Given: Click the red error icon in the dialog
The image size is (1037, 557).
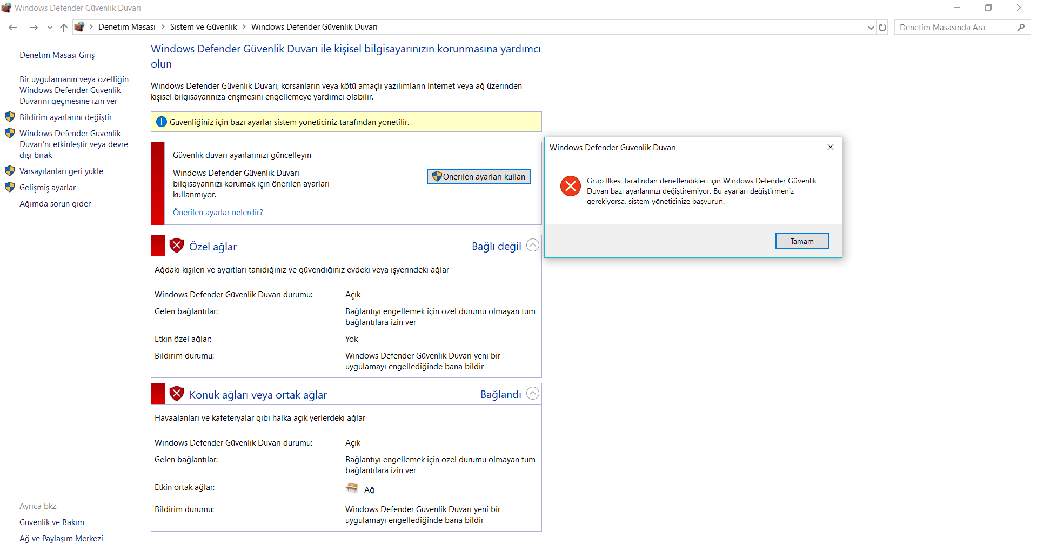Looking at the screenshot, I should click(570, 186).
